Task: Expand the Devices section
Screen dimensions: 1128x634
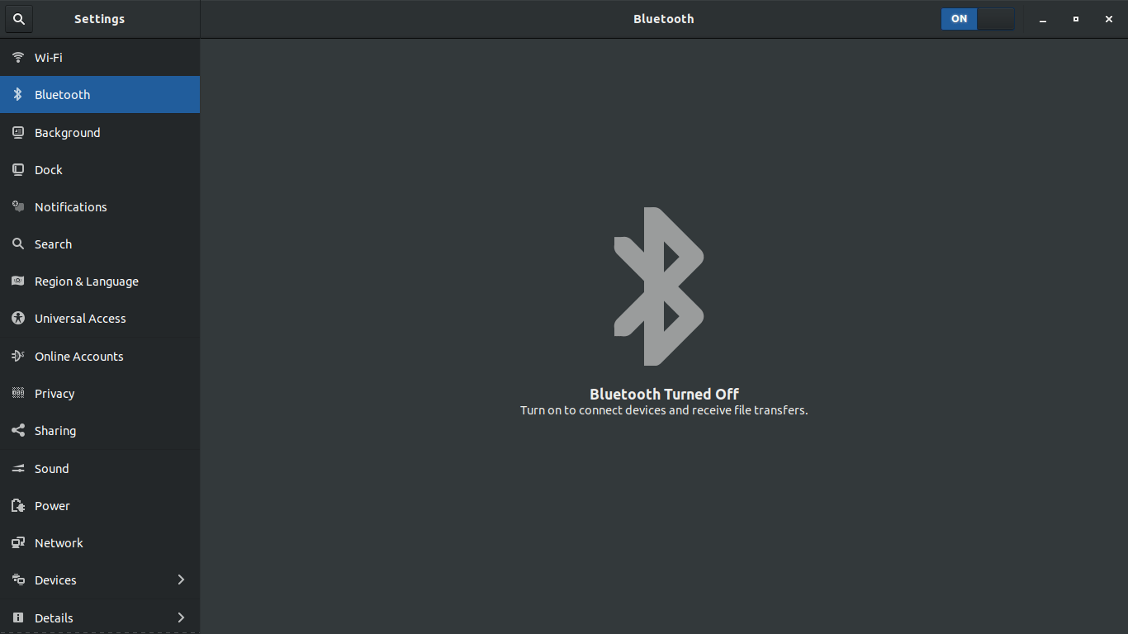Action: pyautogui.click(x=99, y=580)
